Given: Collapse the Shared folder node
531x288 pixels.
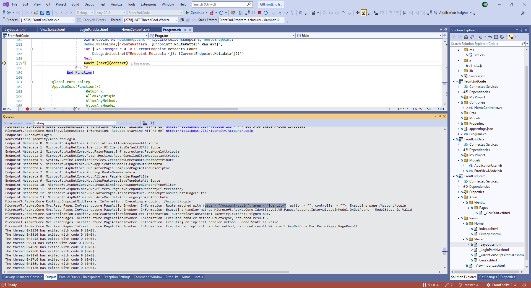Looking at the screenshot, I should click(x=464, y=239).
